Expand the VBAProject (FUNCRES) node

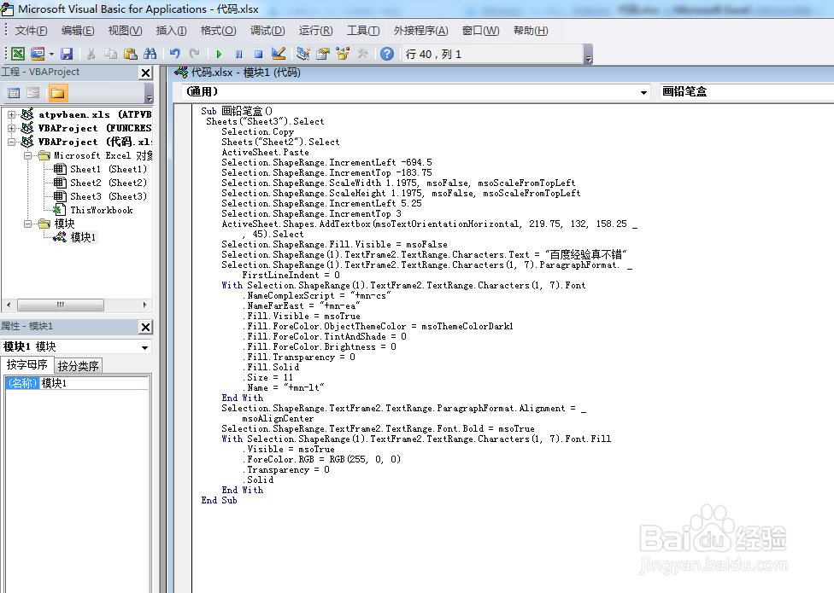coord(11,128)
